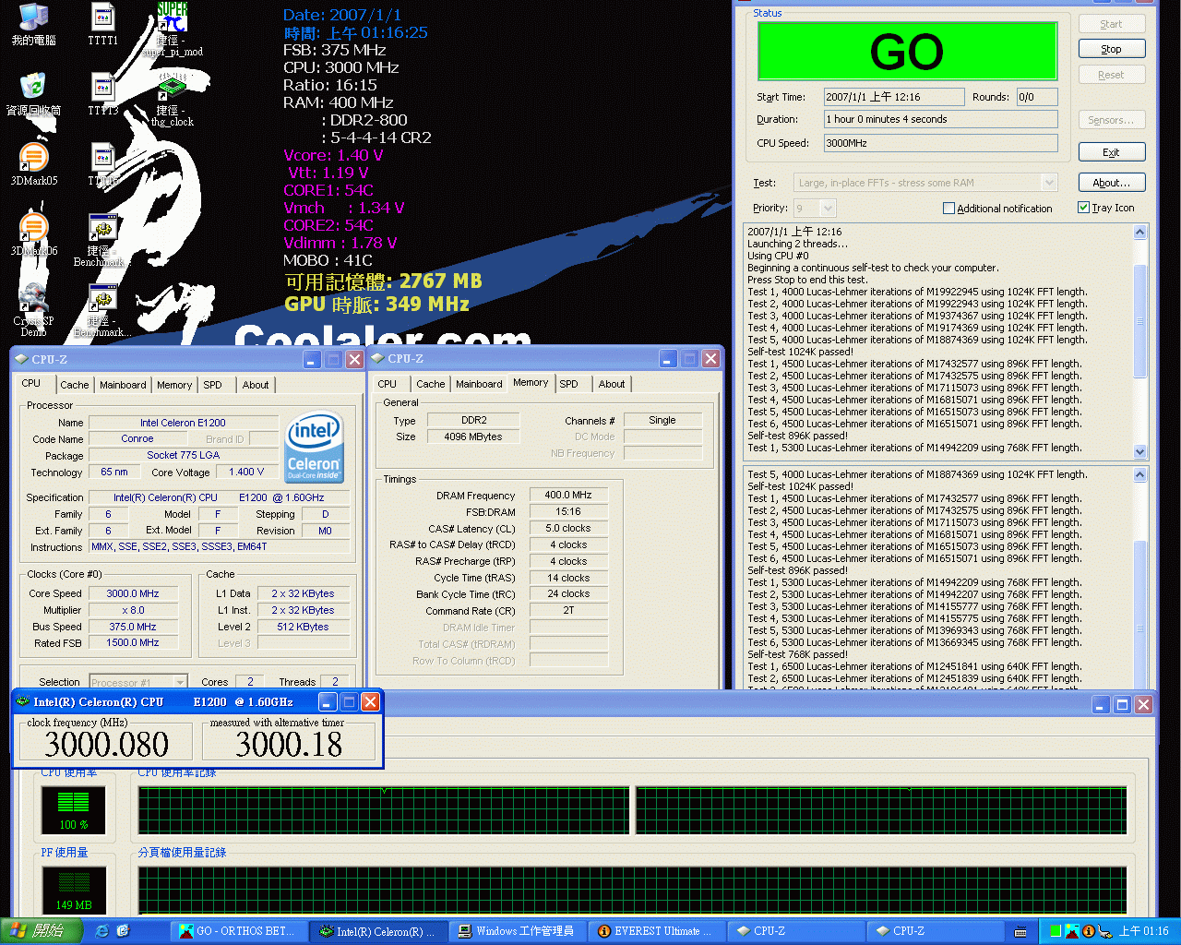This screenshot has width=1181, height=945.
Task: Select the TTTT3 file on desktop
Action: click(103, 93)
